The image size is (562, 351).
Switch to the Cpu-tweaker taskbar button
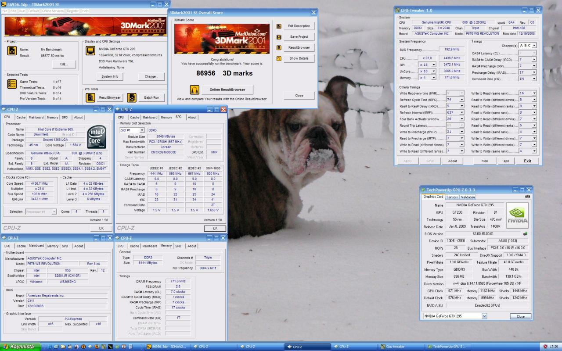coord(401,347)
